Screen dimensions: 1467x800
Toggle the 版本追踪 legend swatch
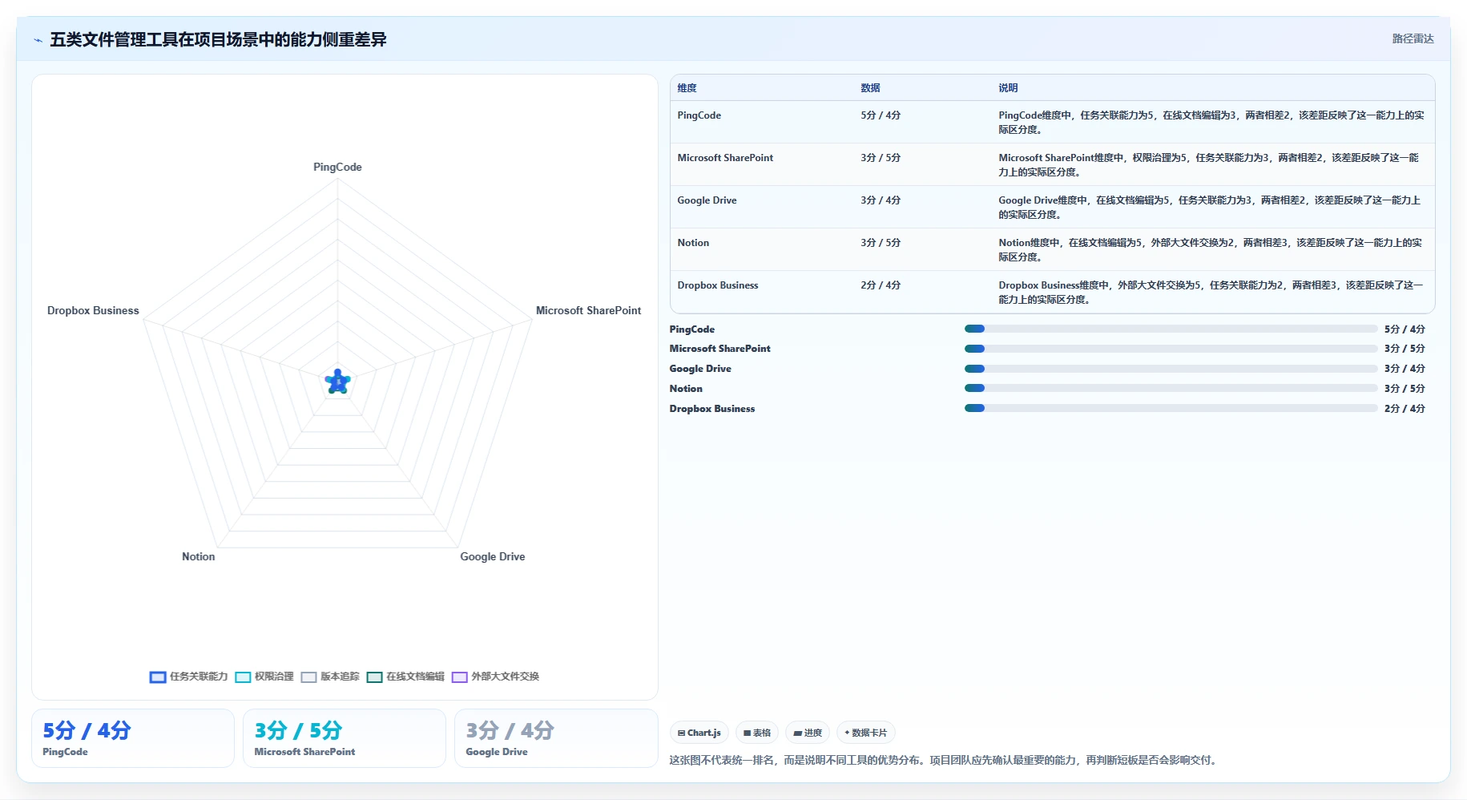point(308,677)
